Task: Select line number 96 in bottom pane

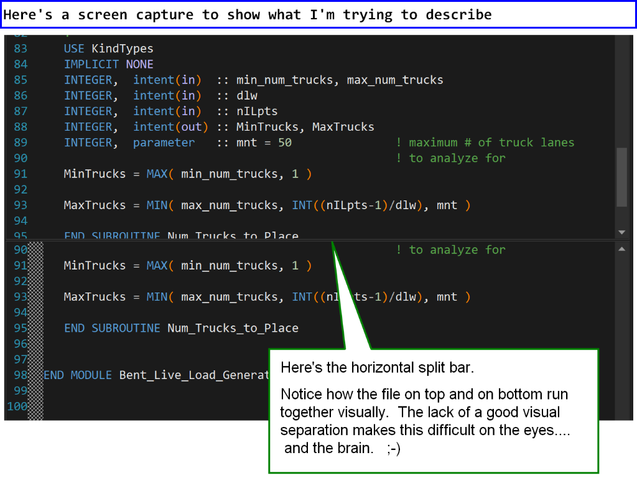Action: pyautogui.click(x=21, y=344)
